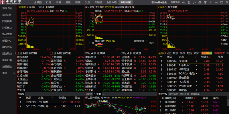Open the font size (AA) setting
Screen dimensions: 229x114
[x=183, y=2]
